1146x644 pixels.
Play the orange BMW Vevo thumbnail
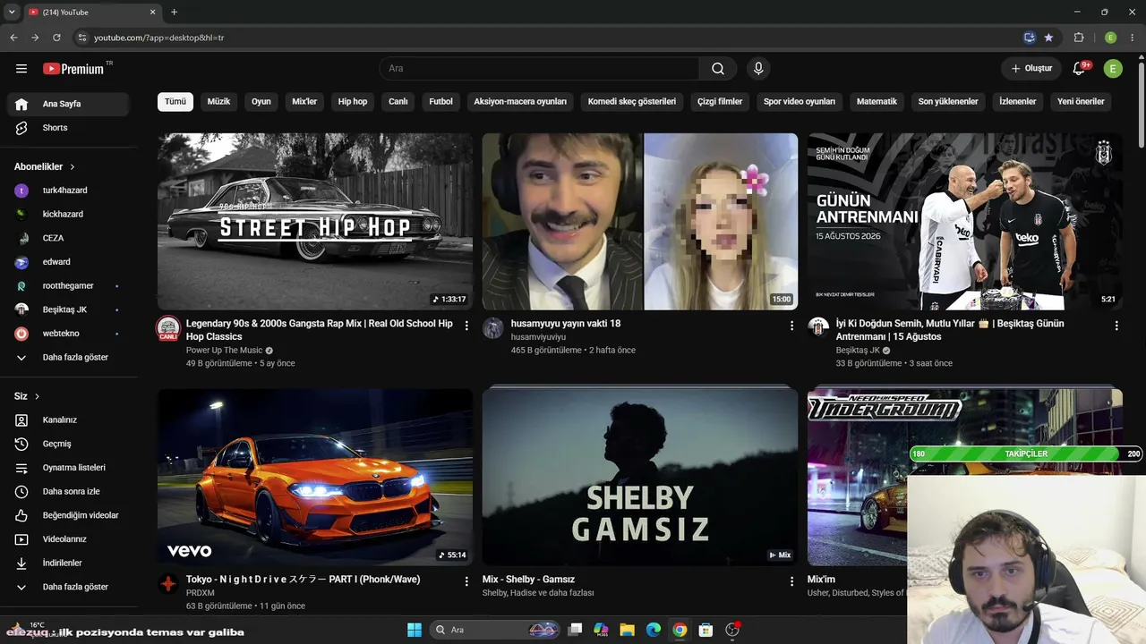pos(315,477)
